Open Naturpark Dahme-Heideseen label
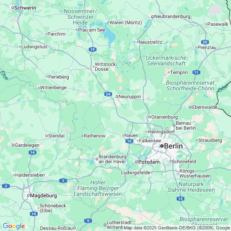The image size is (231, 231). pyautogui.click(x=191, y=187)
